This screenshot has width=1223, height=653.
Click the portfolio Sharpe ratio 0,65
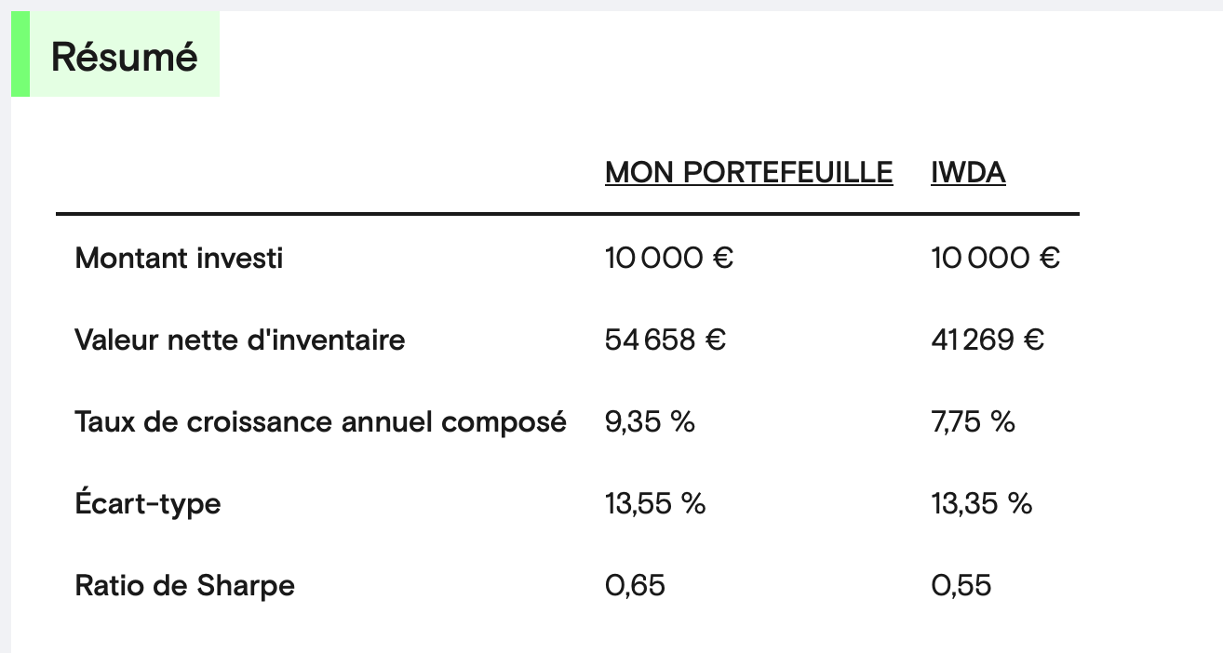click(x=635, y=585)
